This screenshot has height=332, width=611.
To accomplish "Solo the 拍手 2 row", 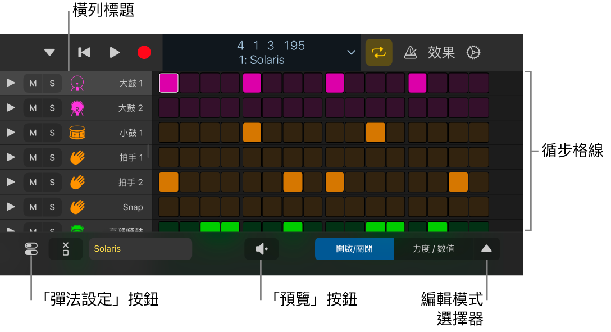I will [52, 183].
